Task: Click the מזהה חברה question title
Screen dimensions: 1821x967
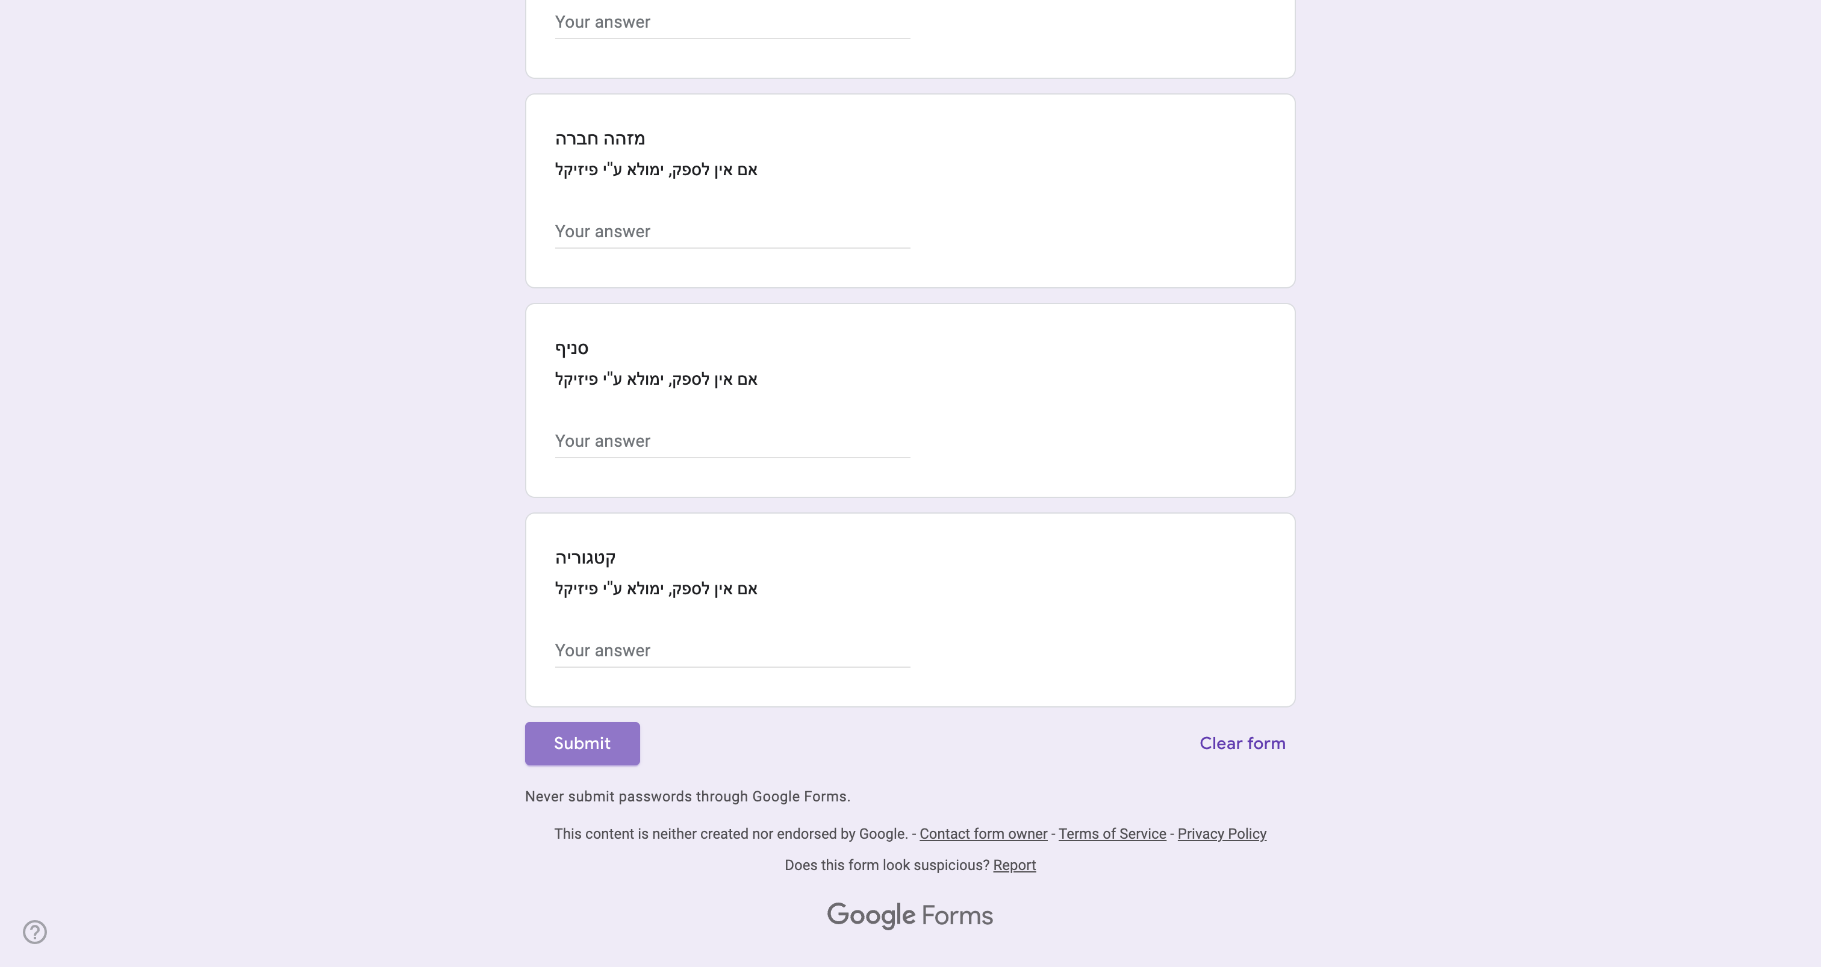Action: (599, 138)
